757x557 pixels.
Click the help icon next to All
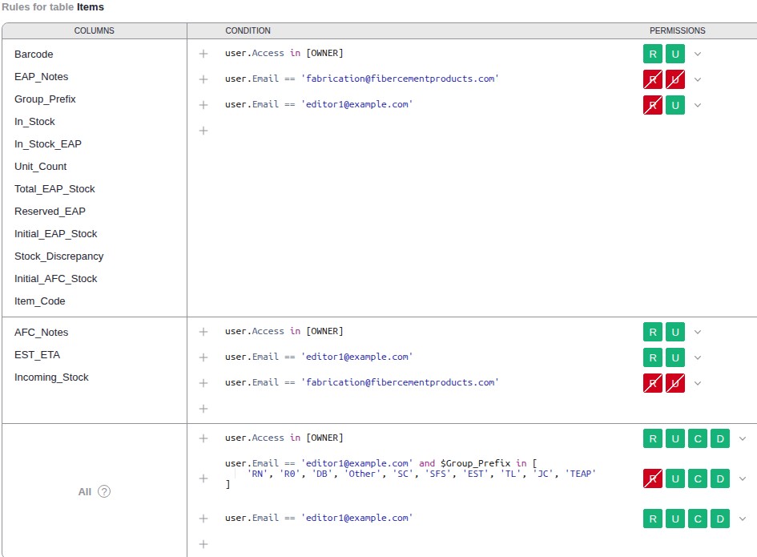click(104, 491)
